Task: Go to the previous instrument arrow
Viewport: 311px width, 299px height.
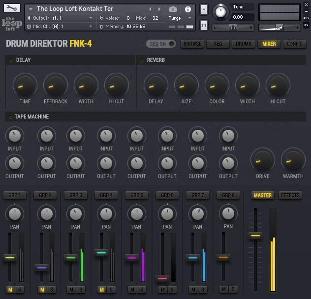Action: pos(151,9)
